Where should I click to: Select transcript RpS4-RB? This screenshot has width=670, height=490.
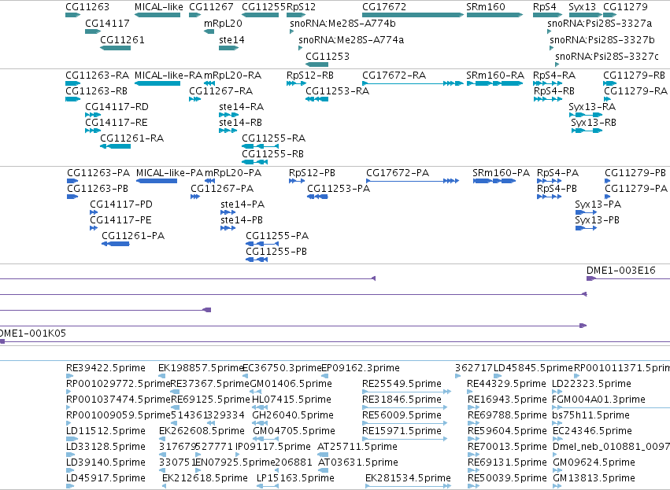pos(548,99)
